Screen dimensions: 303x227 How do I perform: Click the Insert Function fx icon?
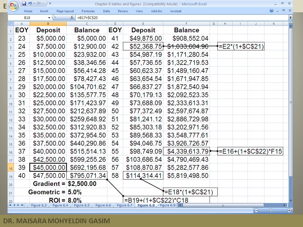click(72, 18)
